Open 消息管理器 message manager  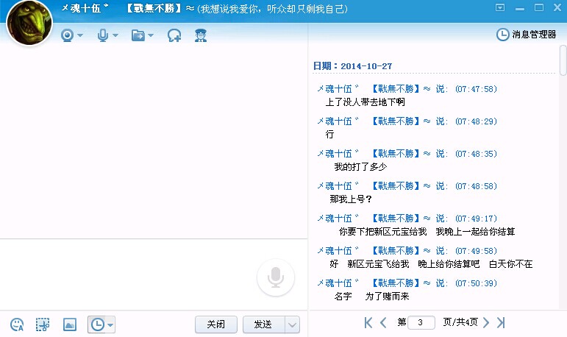527,35
